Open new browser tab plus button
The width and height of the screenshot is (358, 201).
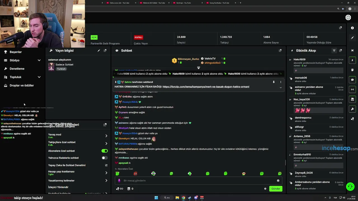point(241,3)
